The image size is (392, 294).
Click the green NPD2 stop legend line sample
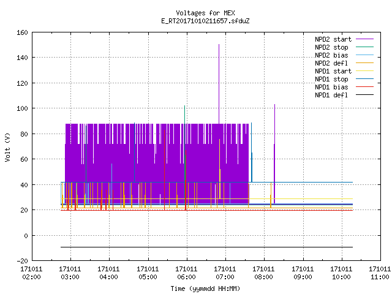364,47
